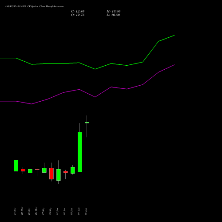Click the 25 May date label
Screen dimensions: 222x222
(x=29, y=211)
